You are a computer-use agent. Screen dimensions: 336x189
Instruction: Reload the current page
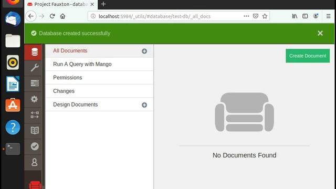[x=52, y=16]
